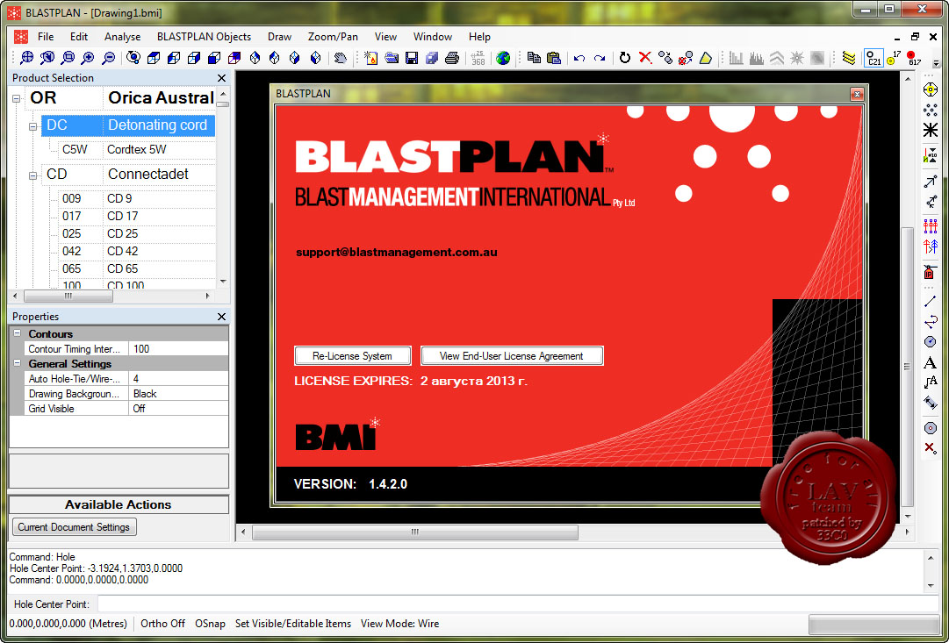Select the diagonal line draw tool
This screenshot has width=949, height=643.
coord(931,301)
